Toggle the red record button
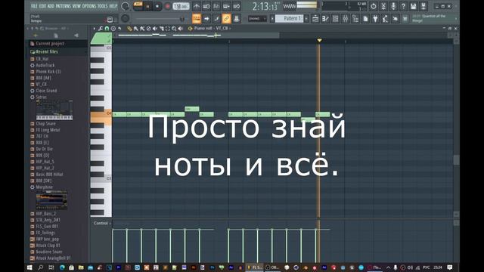The image size is (484, 272). click(x=168, y=6)
